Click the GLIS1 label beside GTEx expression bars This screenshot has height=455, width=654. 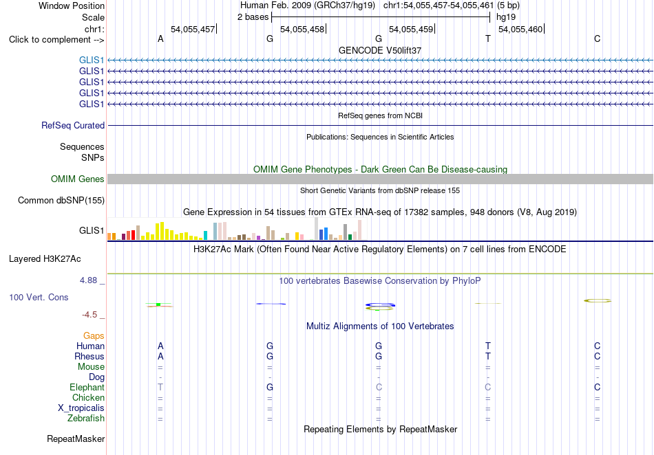pos(92,230)
